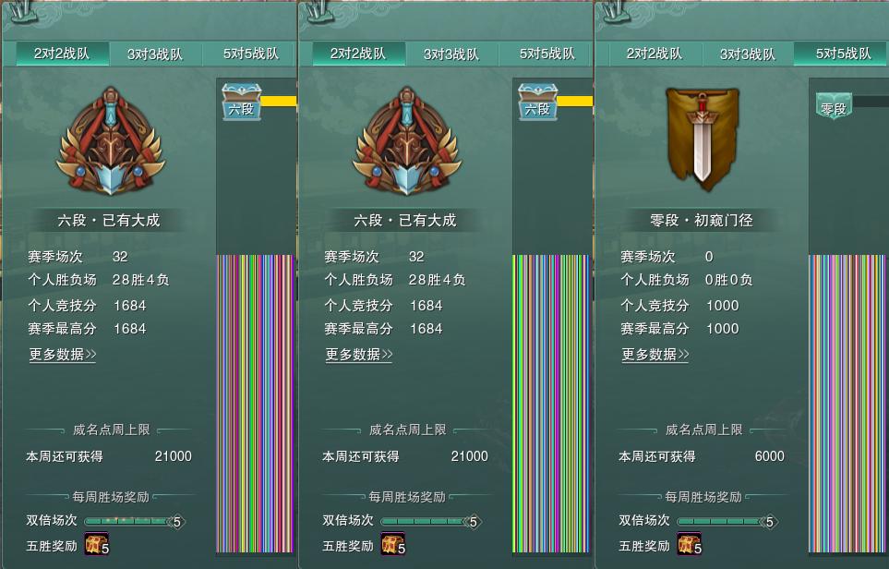Screen dimensions: 889x569
Task: Click the 六段 rank emblem in the left panel
Action: coord(110,140)
